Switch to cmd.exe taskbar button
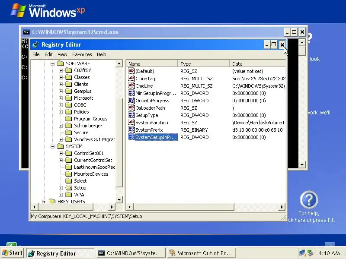The image size is (346, 259). coord(131,253)
